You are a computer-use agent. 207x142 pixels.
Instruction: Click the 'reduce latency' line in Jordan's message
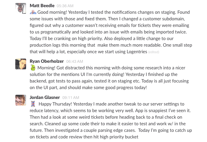[110, 111]
